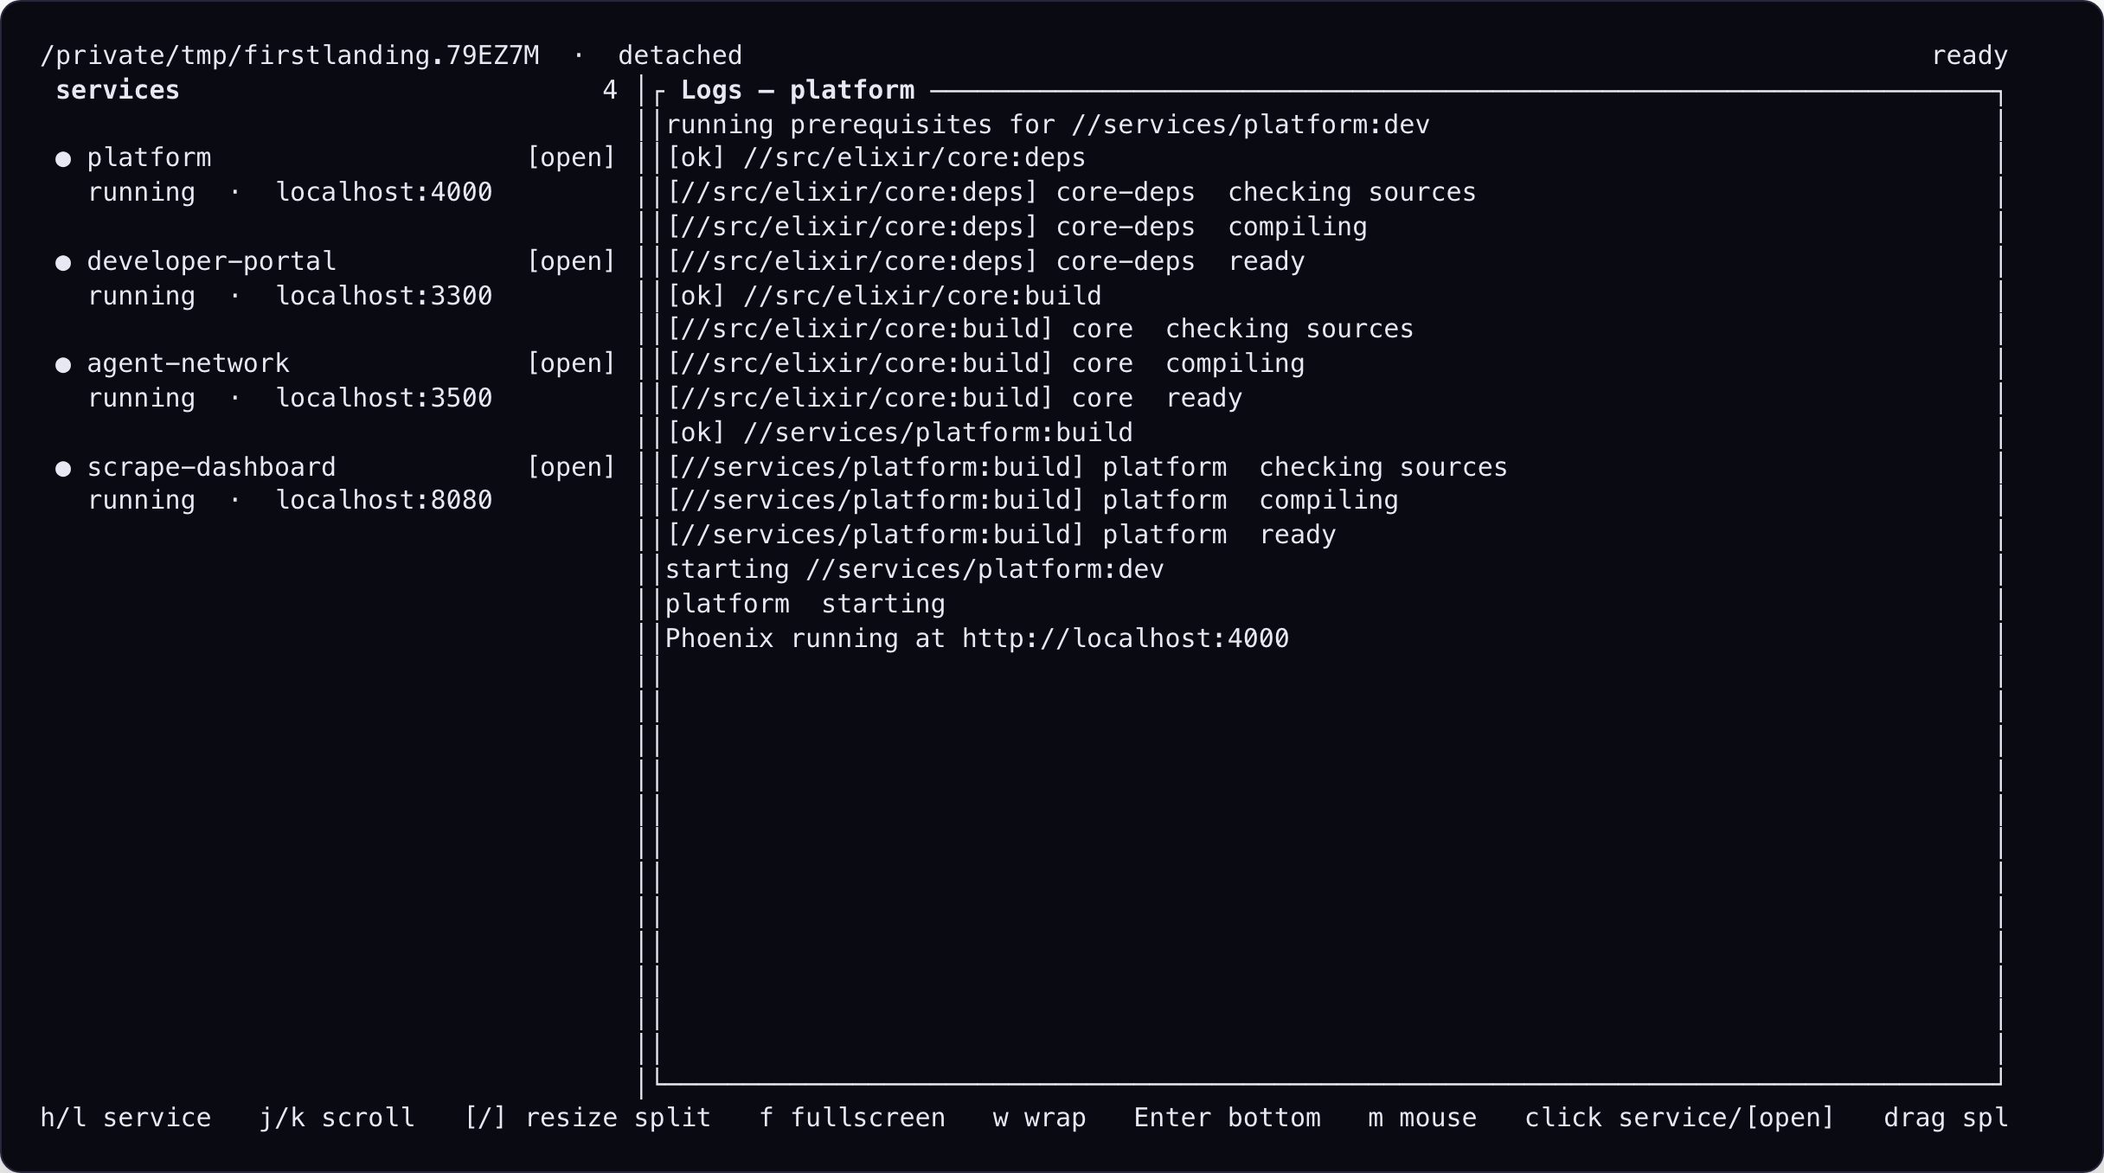Open the platform service via [open]
The image size is (2104, 1173).
point(571,158)
